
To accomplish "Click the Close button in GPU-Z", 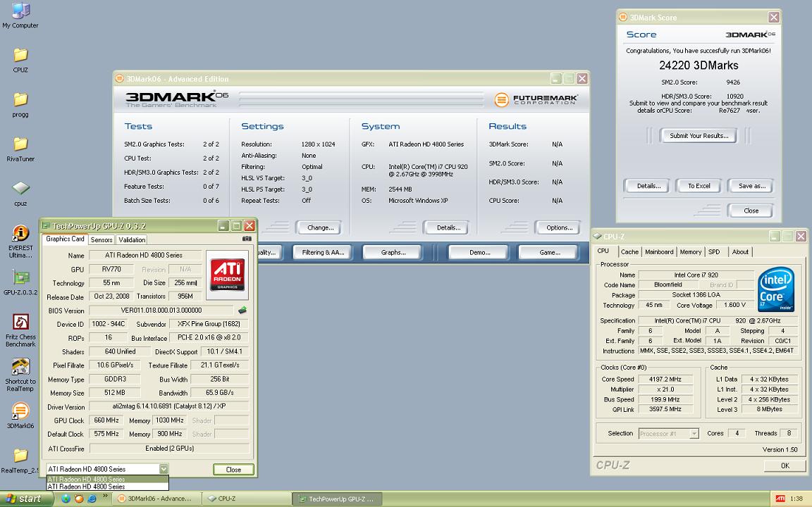I will [233, 470].
